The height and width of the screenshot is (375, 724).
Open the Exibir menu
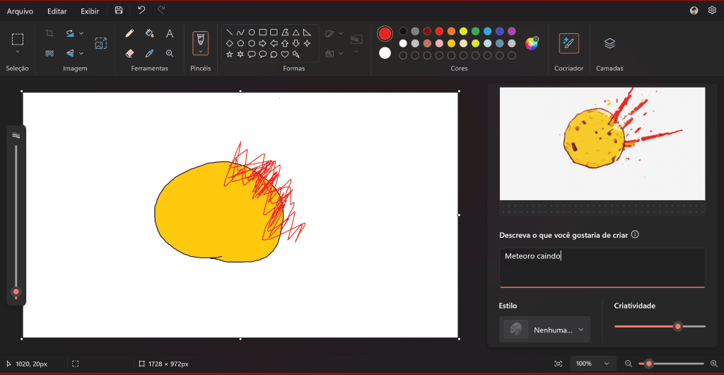click(90, 11)
